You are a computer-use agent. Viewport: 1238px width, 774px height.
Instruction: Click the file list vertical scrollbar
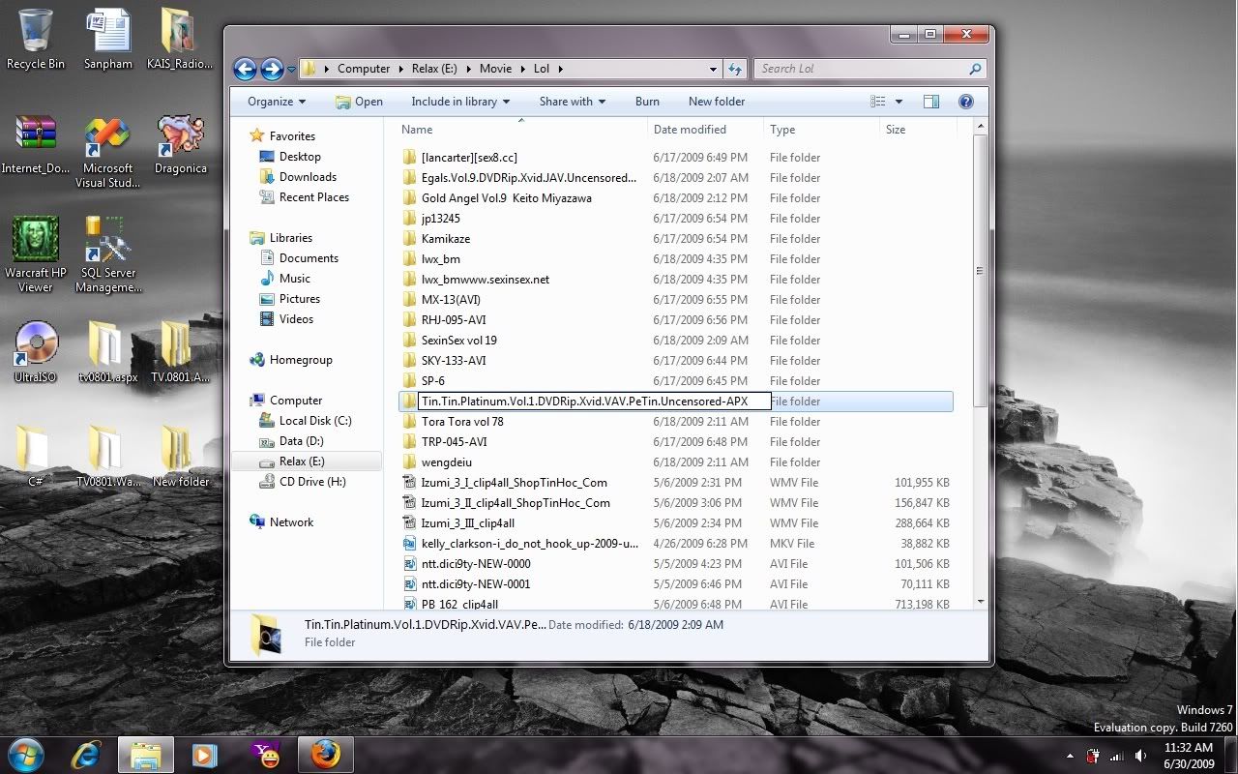980,271
